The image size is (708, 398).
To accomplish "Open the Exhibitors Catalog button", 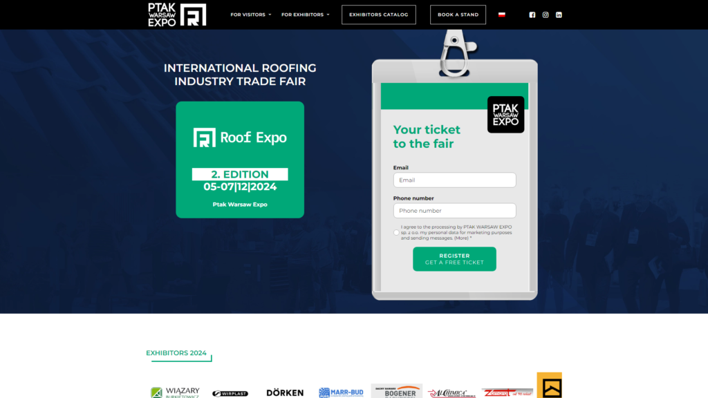I will (x=378, y=15).
